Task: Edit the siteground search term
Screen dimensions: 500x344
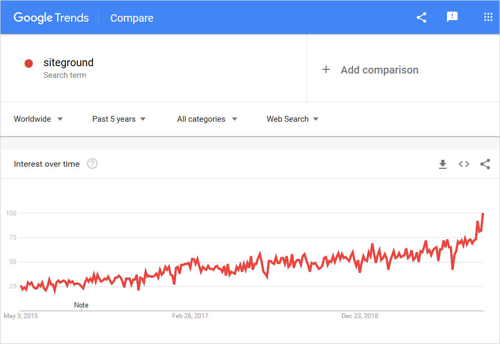Action: (68, 62)
